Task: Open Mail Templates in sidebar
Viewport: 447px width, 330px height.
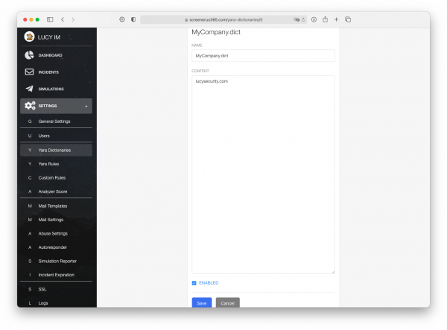Action: click(x=56, y=206)
